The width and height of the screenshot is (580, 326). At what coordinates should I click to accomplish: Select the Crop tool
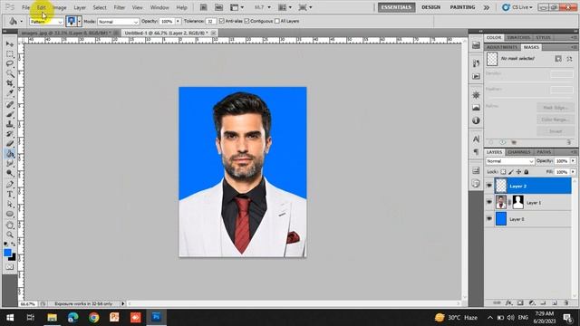10,83
